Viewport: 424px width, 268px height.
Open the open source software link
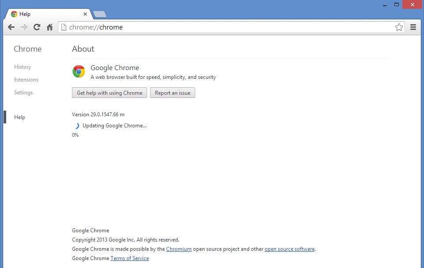(x=289, y=249)
